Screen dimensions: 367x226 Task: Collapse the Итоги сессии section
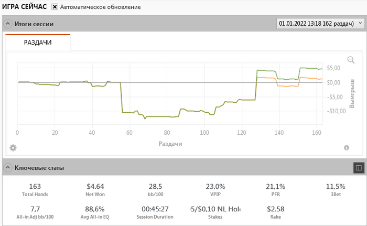(x=8, y=24)
